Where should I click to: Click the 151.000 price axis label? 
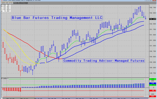click(153, 46)
